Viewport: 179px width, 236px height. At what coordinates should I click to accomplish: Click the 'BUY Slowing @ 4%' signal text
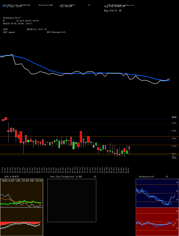56,32
